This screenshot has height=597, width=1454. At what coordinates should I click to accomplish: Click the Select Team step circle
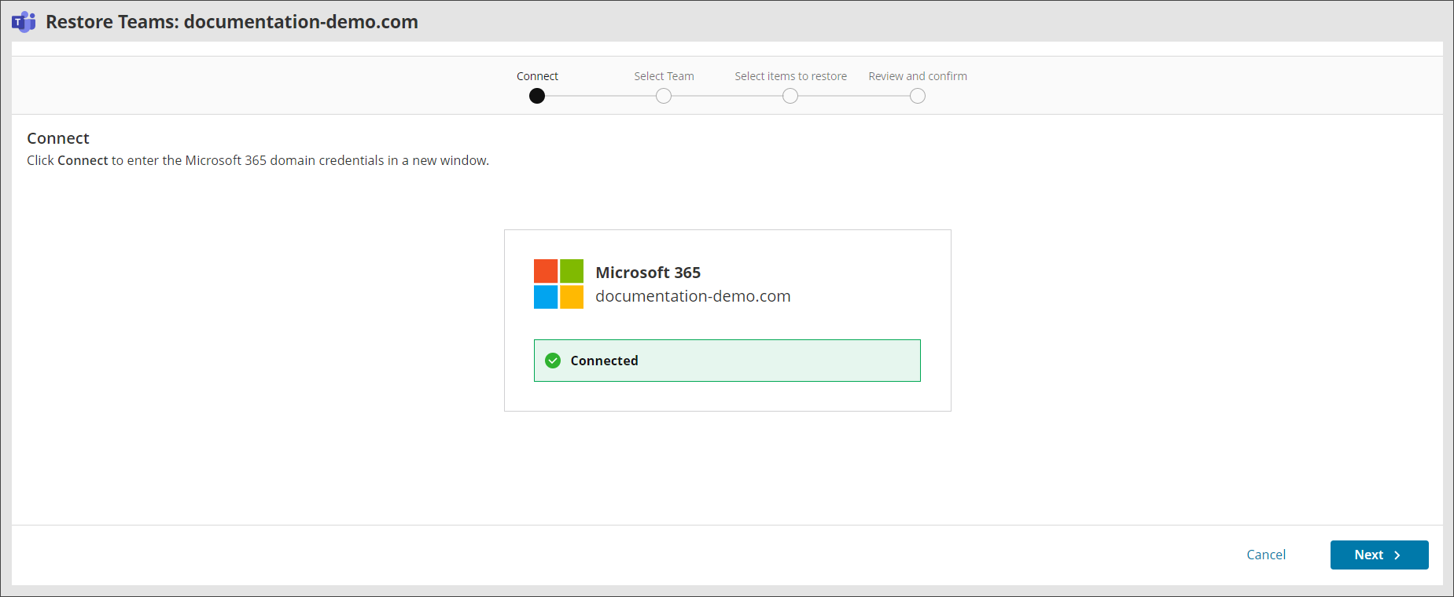[x=664, y=96]
